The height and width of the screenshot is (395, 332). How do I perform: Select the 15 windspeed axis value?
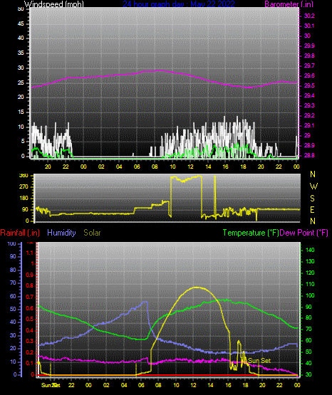(x=21, y=112)
